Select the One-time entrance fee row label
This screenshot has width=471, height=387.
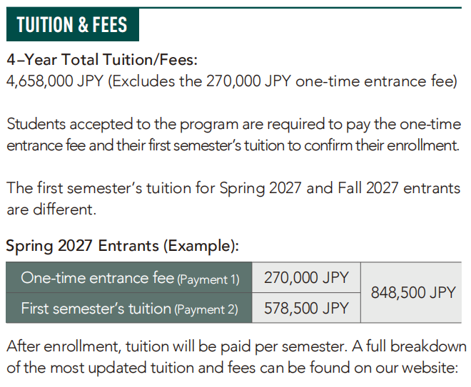coord(129,277)
